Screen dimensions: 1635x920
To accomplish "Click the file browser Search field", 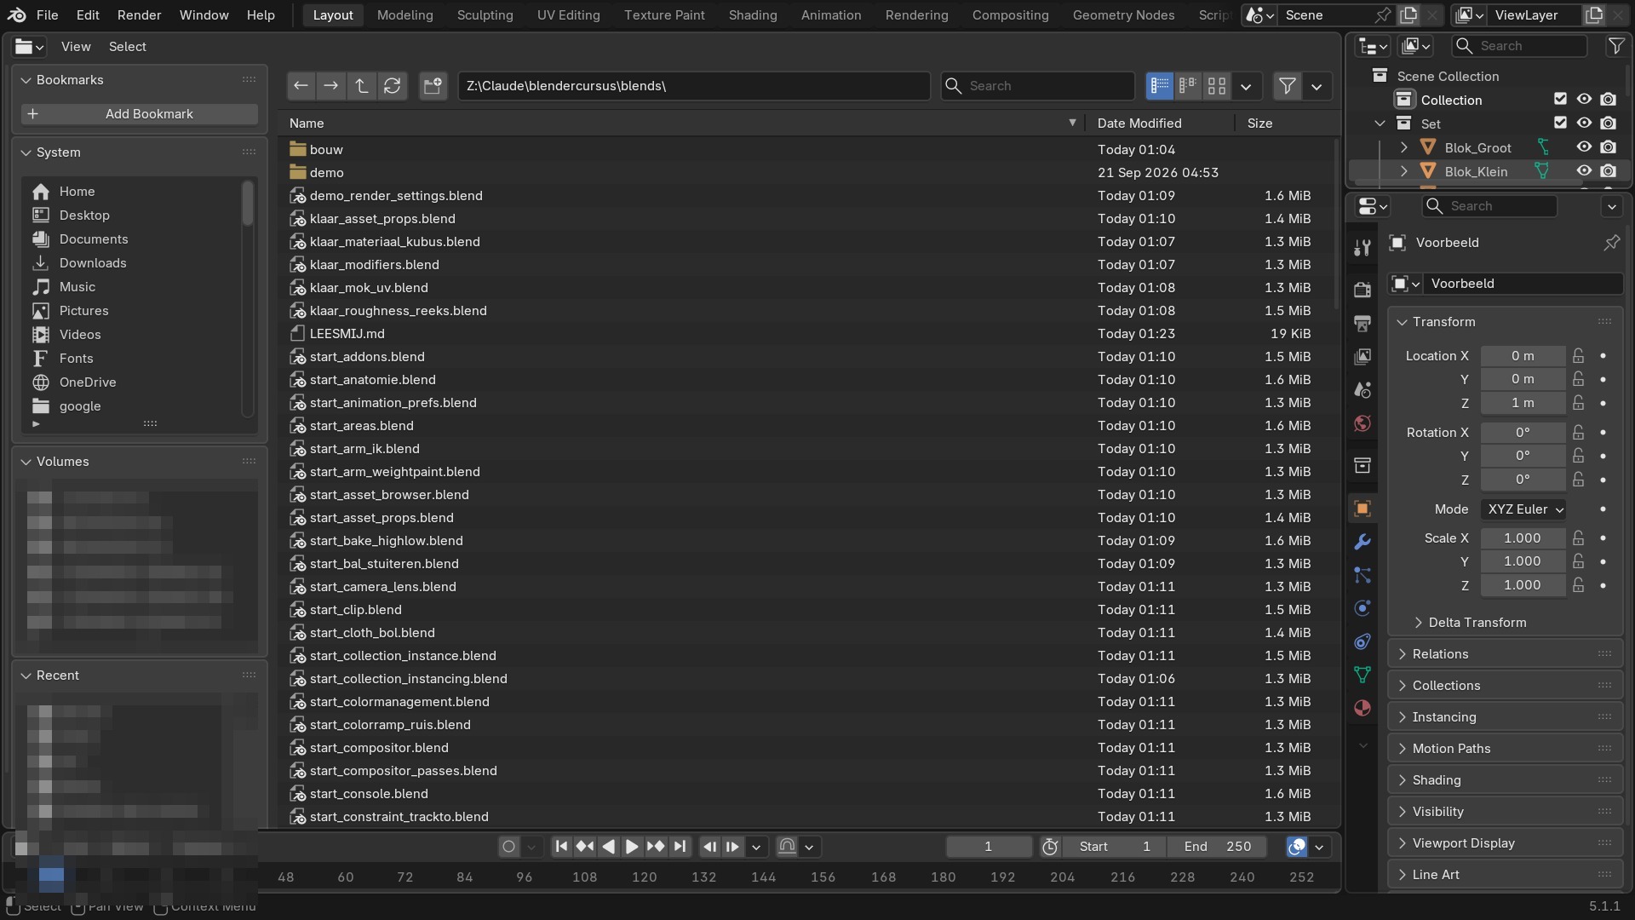I will pyautogui.click(x=1037, y=86).
